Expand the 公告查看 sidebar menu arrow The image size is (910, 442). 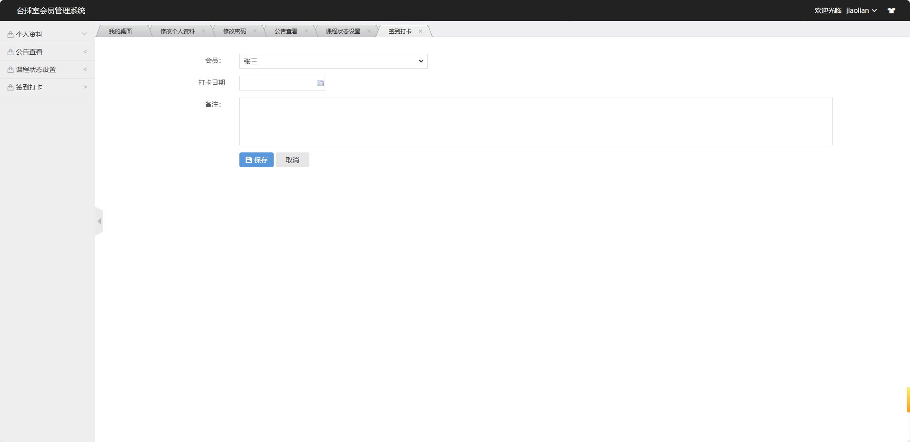pos(85,51)
